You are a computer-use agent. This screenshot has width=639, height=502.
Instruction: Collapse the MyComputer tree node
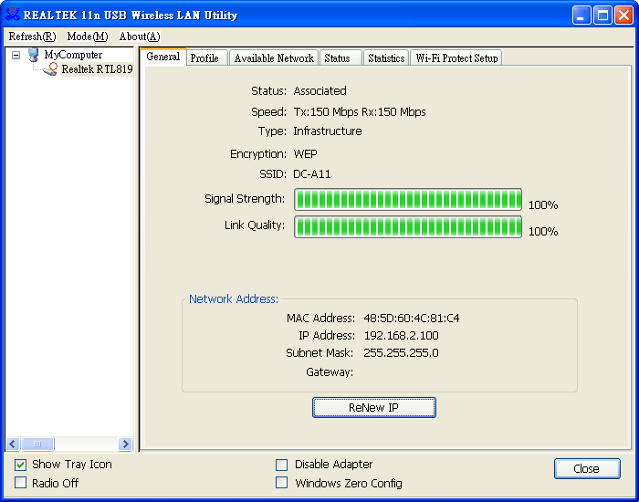coord(16,55)
